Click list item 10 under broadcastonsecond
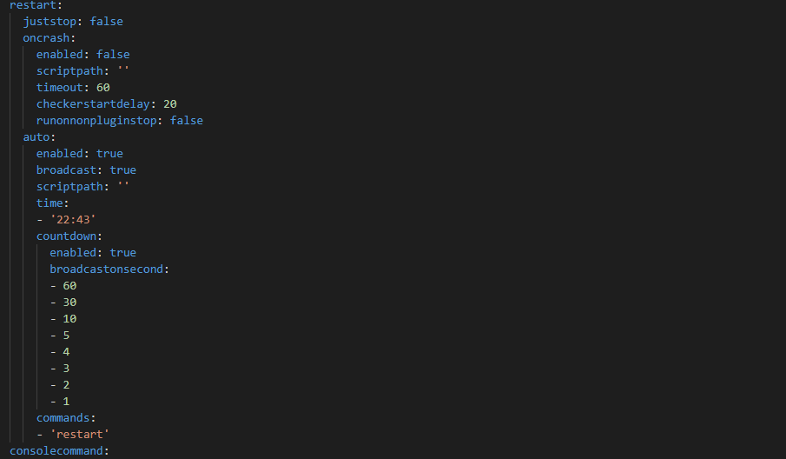 coord(69,319)
